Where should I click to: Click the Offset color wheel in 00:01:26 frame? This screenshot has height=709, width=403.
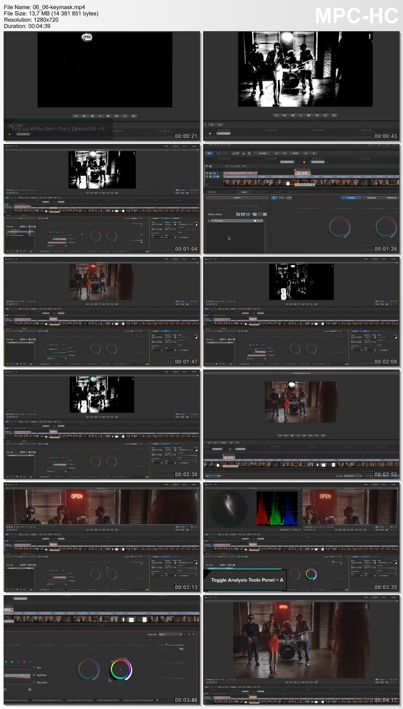[339, 227]
